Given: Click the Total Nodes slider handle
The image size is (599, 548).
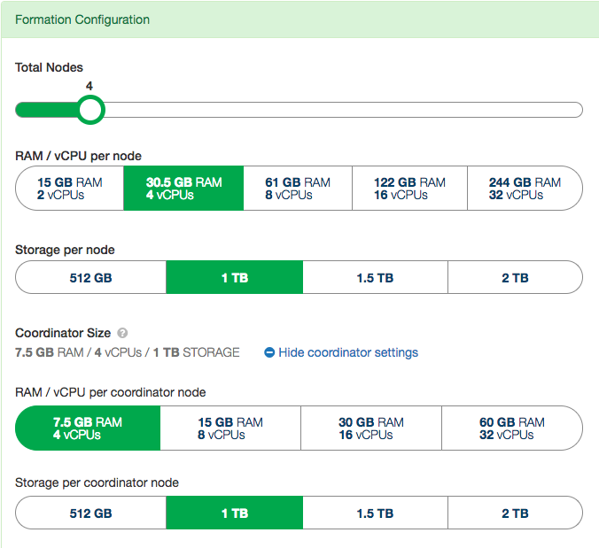Looking at the screenshot, I should click(x=90, y=110).
